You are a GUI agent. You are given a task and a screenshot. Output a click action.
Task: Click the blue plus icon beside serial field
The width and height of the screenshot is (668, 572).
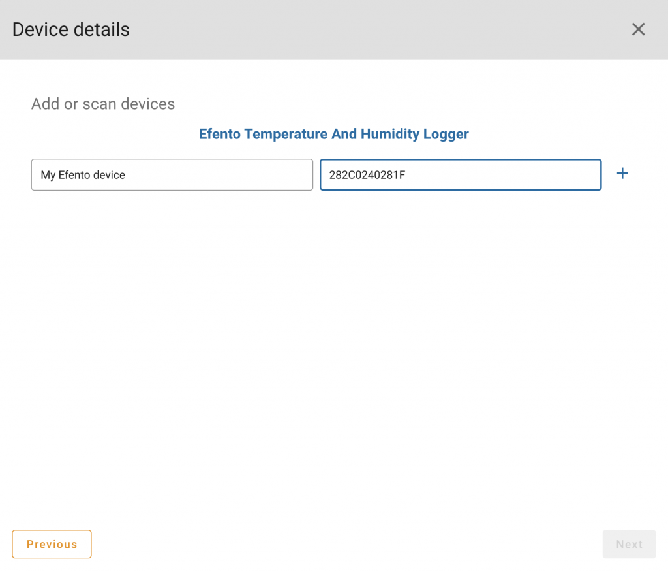622,174
